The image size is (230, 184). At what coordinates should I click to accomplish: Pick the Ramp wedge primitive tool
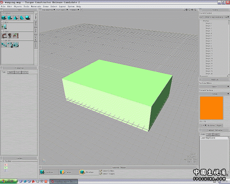click(21, 18)
